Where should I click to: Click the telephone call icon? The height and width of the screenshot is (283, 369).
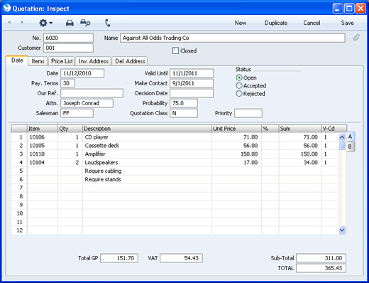108,23
